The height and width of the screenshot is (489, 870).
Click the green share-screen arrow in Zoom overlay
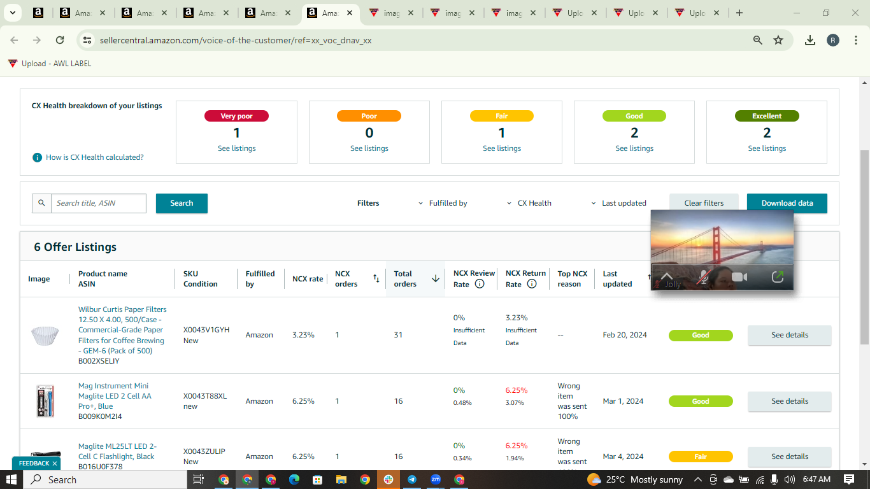[x=777, y=277]
